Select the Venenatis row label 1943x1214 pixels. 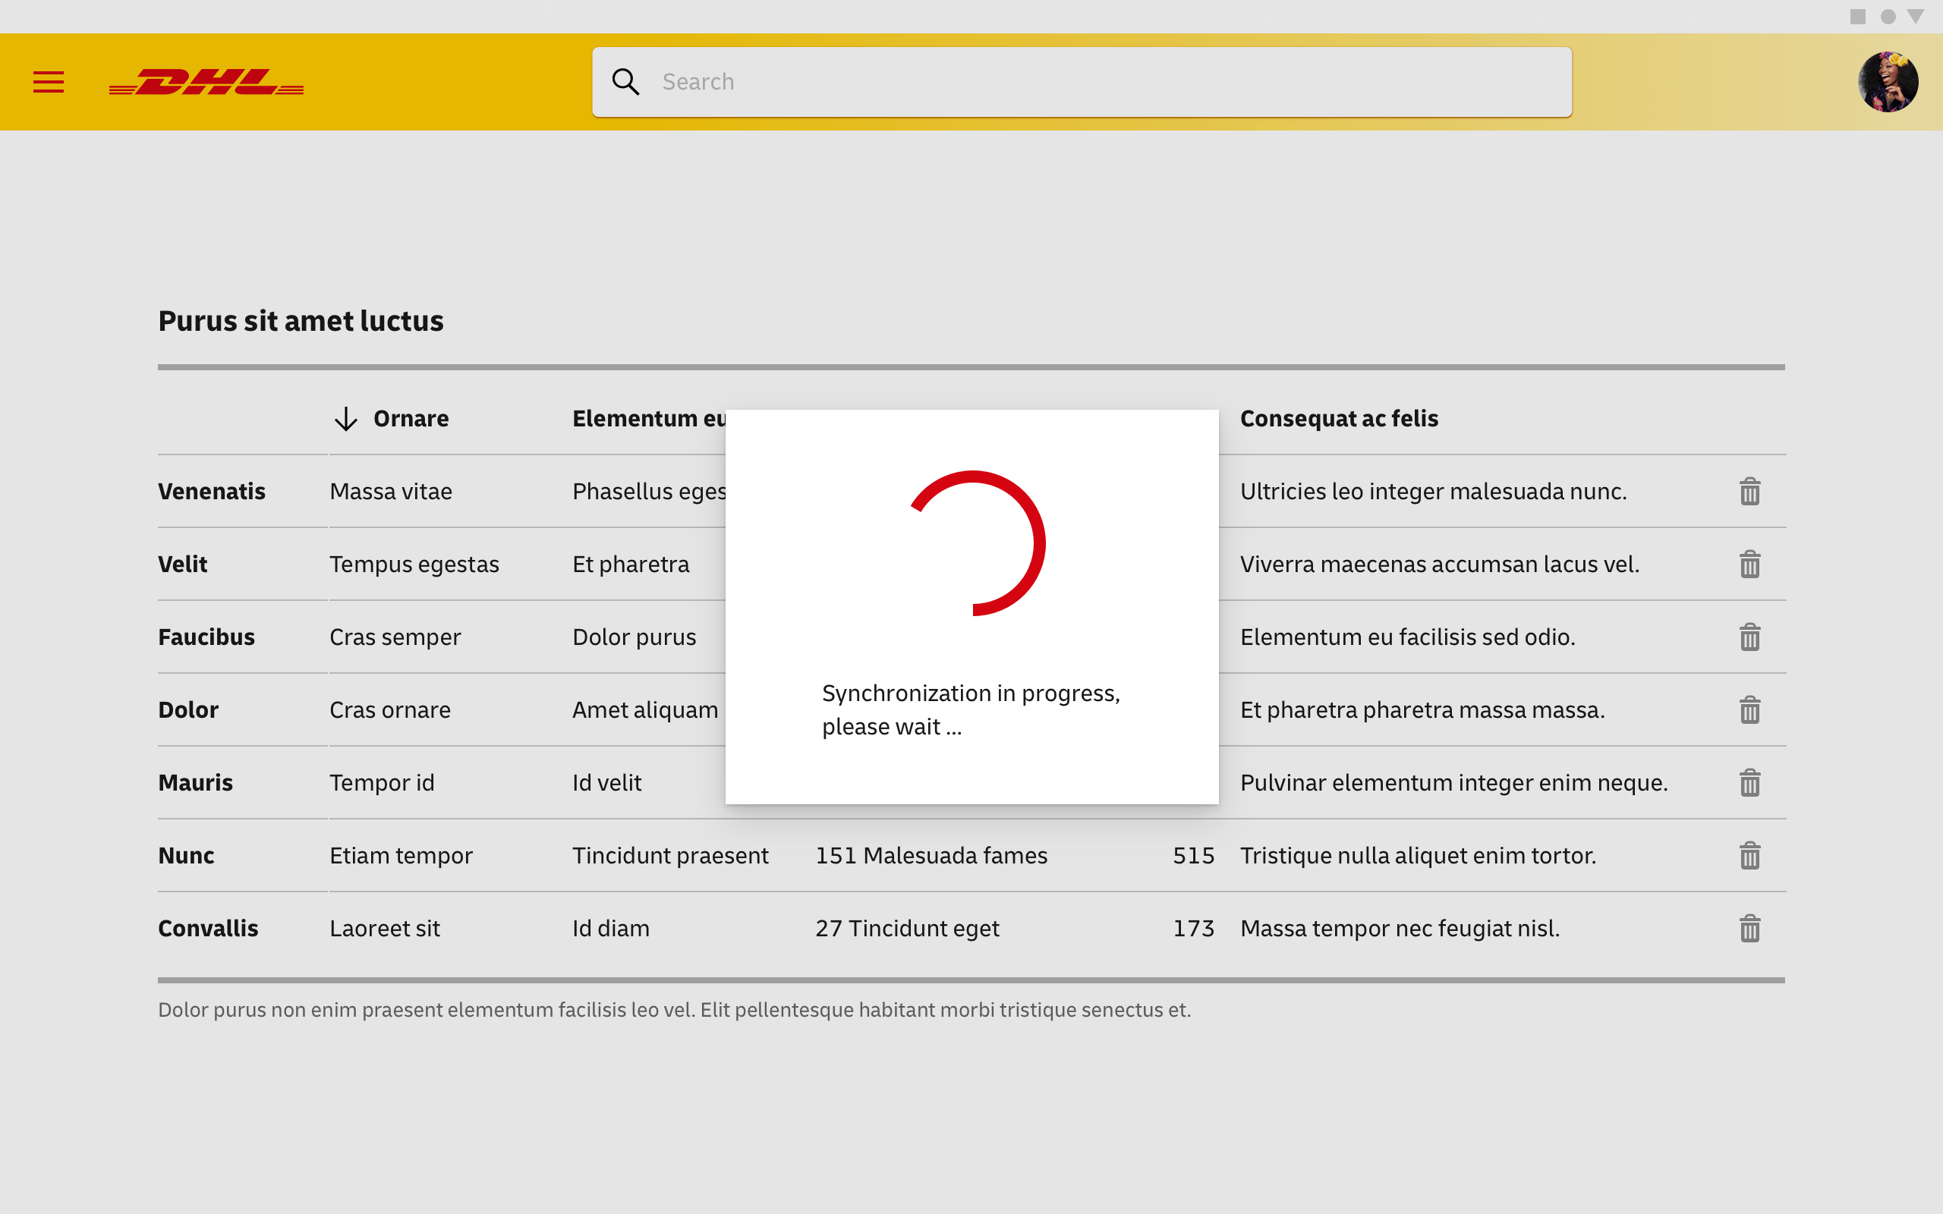[x=211, y=492]
